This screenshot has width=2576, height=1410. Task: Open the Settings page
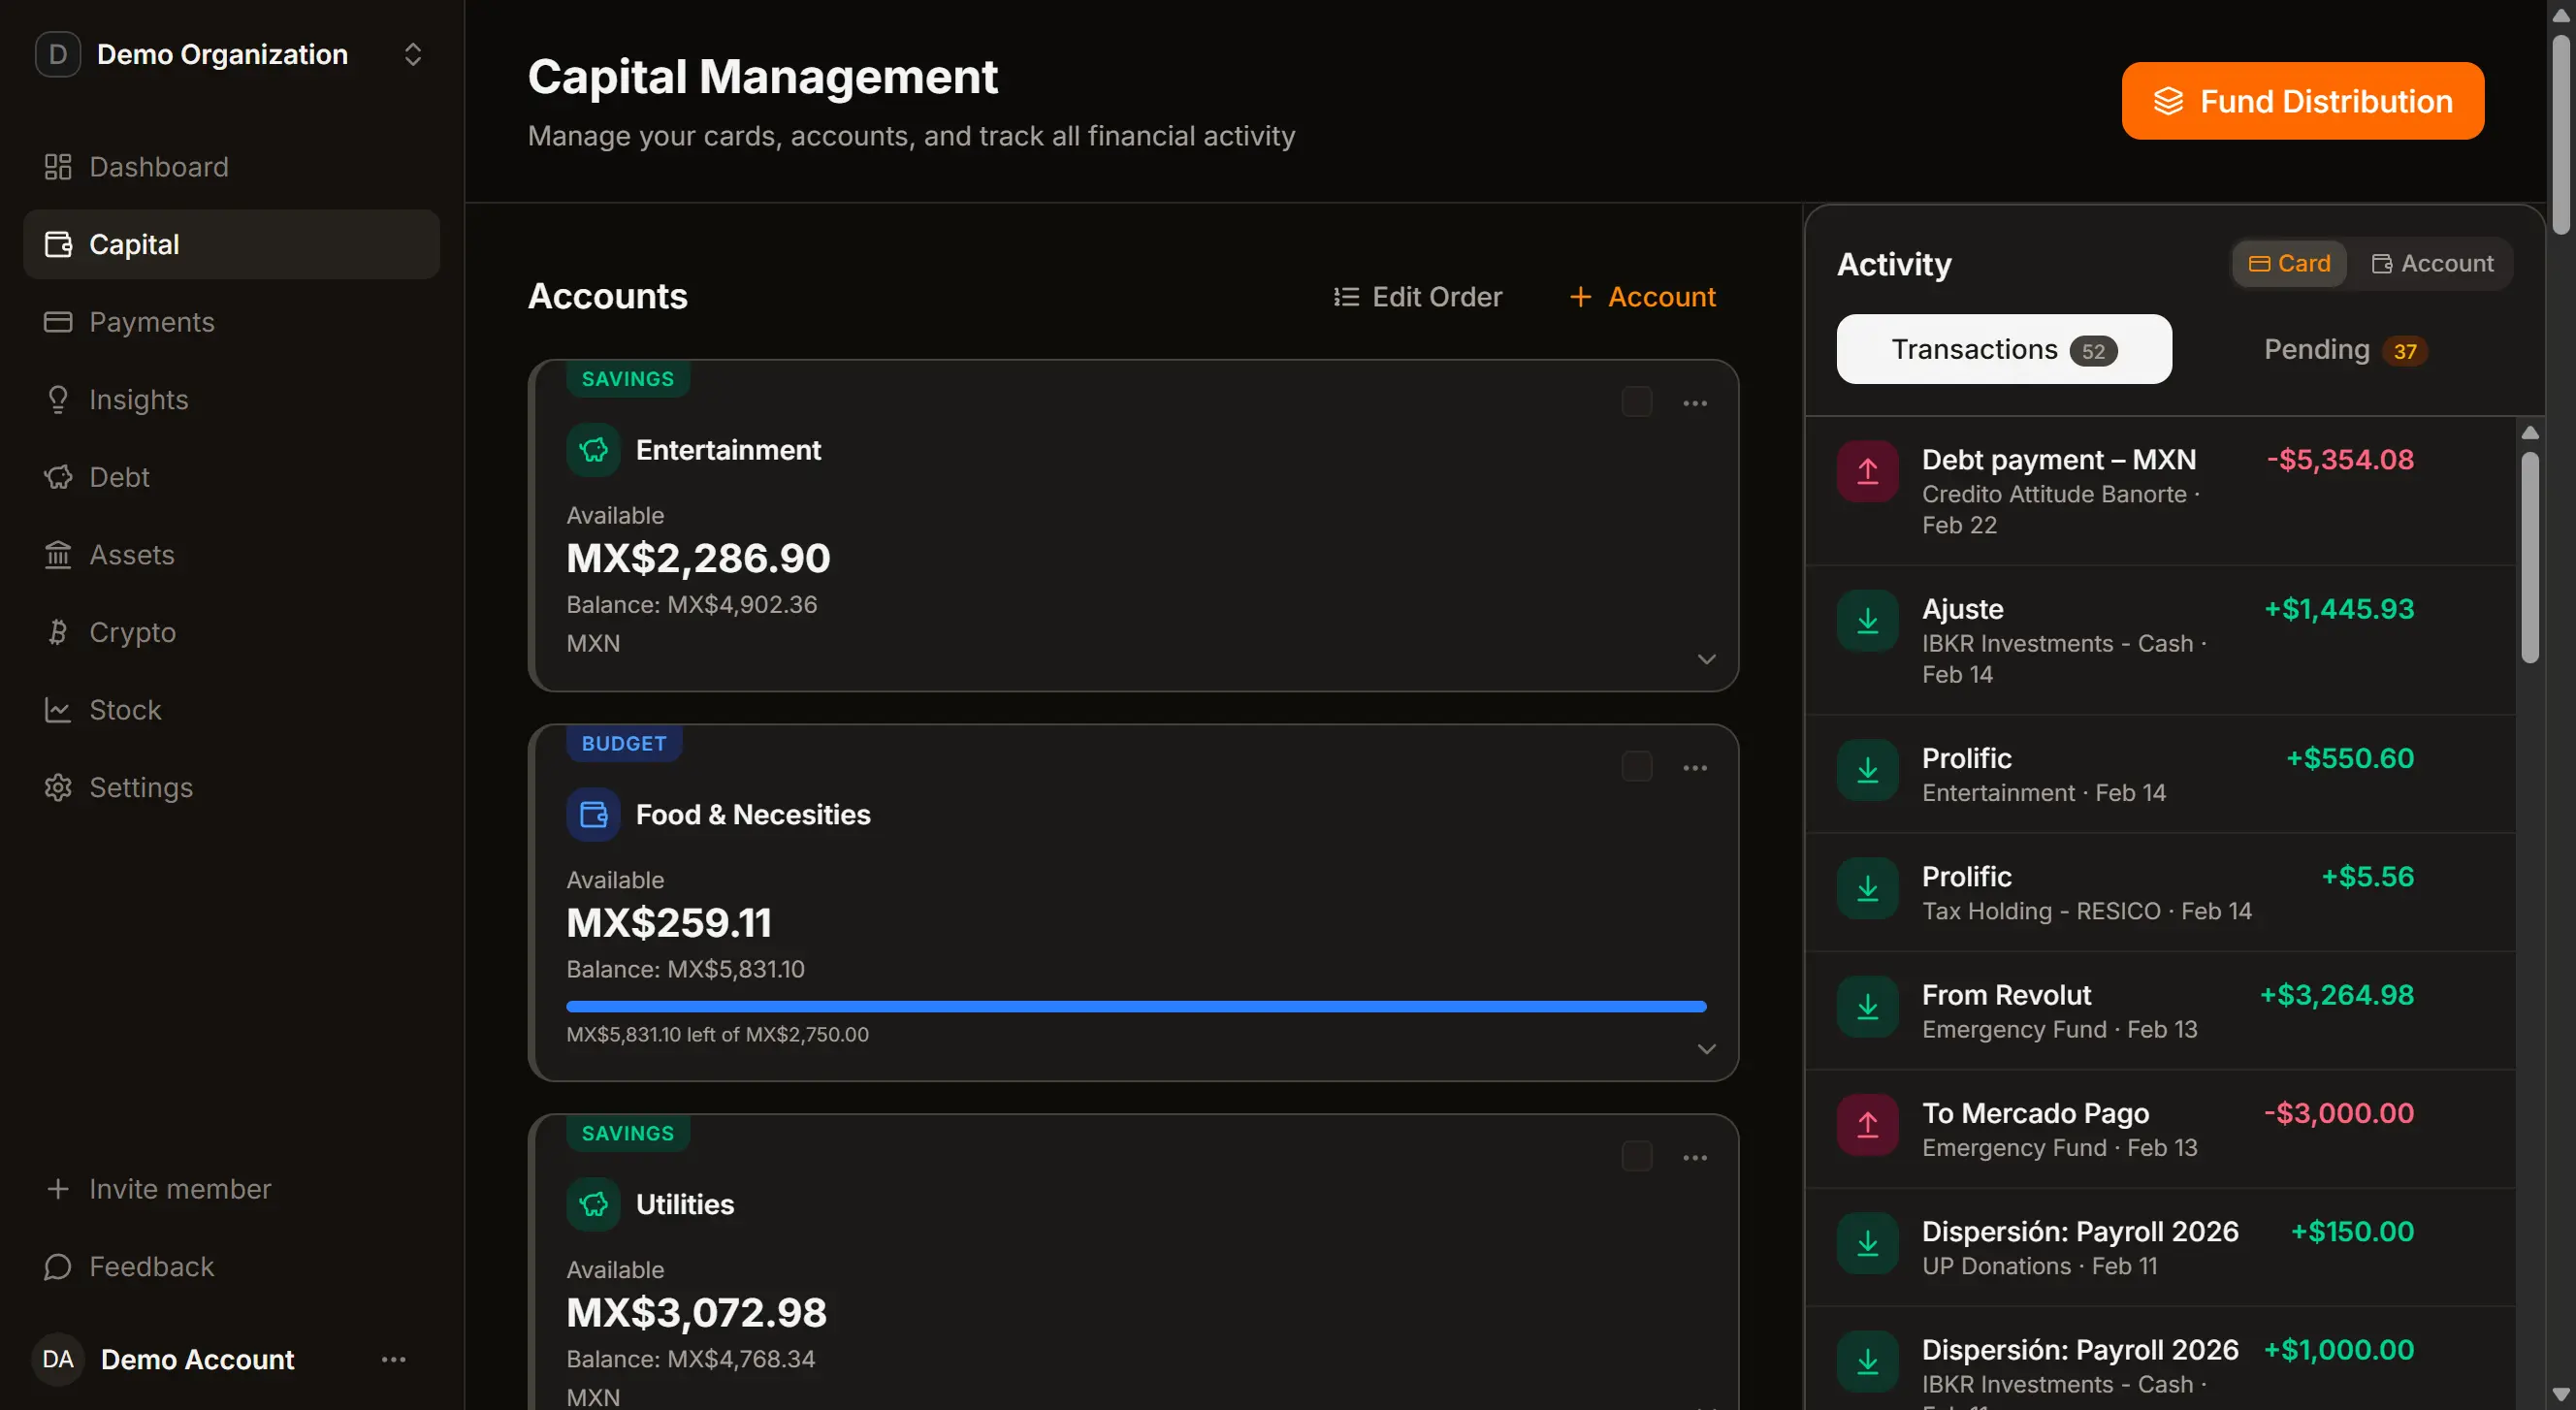pos(231,787)
